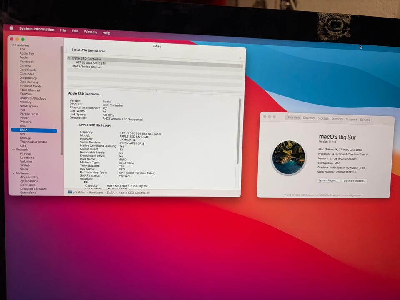
Task: Select Bluetooth in the sidebar
Action: (27, 62)
